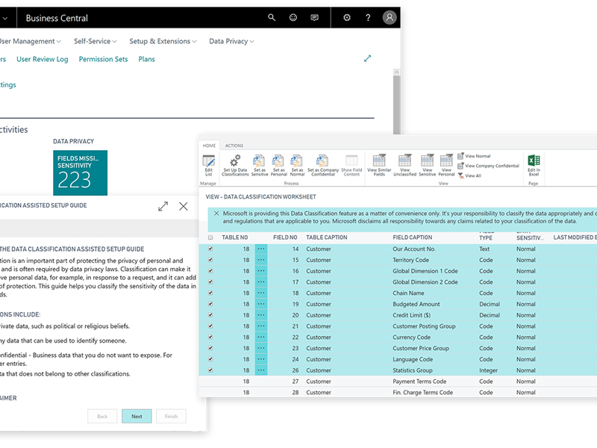Open the search magnifier in Business Central header
Viewport: 597px width, 448px height.
(272, 18)
